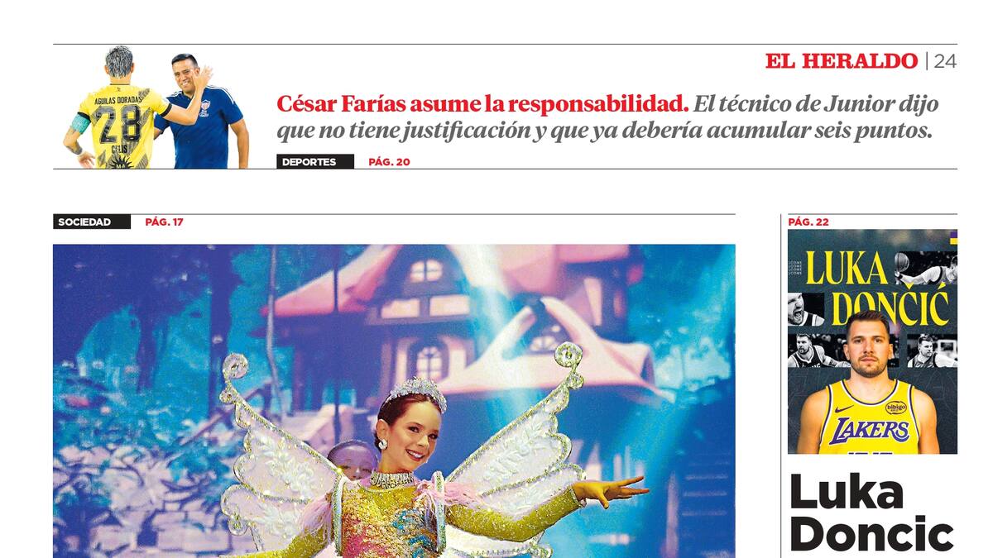The height and width of the screenshot is (558, 993).
Task: Click the coach in blue shirt photo
Action: click(204, 112)
